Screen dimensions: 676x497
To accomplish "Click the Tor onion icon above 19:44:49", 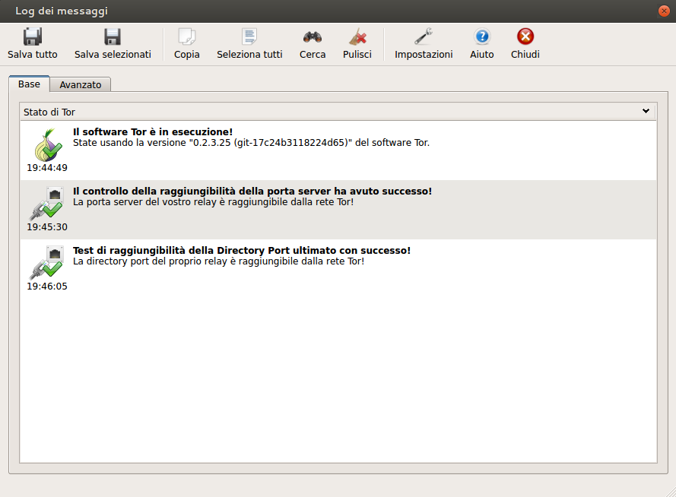I will [48, 144].
